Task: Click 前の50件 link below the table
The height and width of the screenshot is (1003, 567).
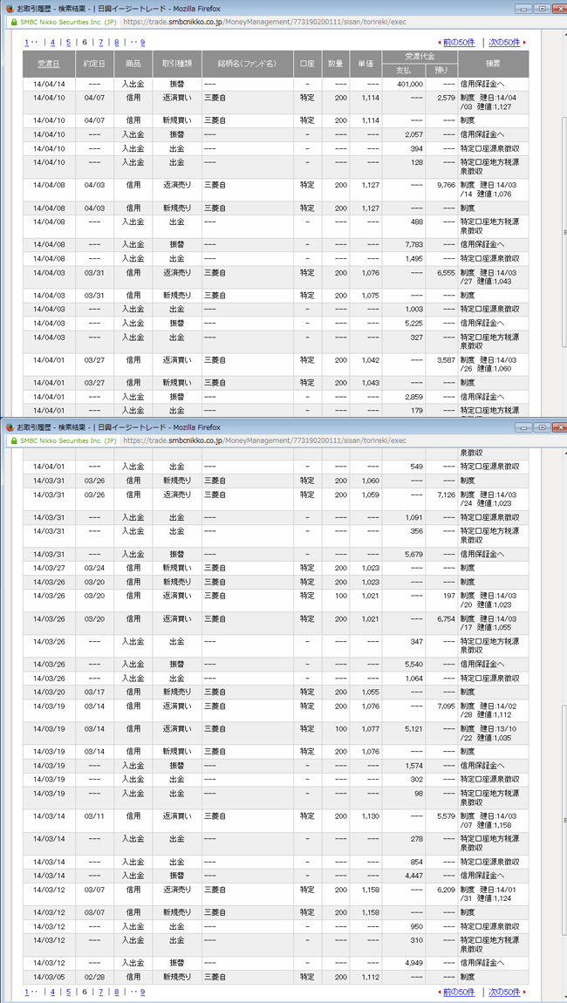Action: click(x=458, y=992)
